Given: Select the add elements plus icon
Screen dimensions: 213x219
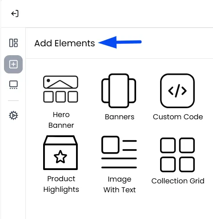Looking at the screenshot, I should pos(13,64).
